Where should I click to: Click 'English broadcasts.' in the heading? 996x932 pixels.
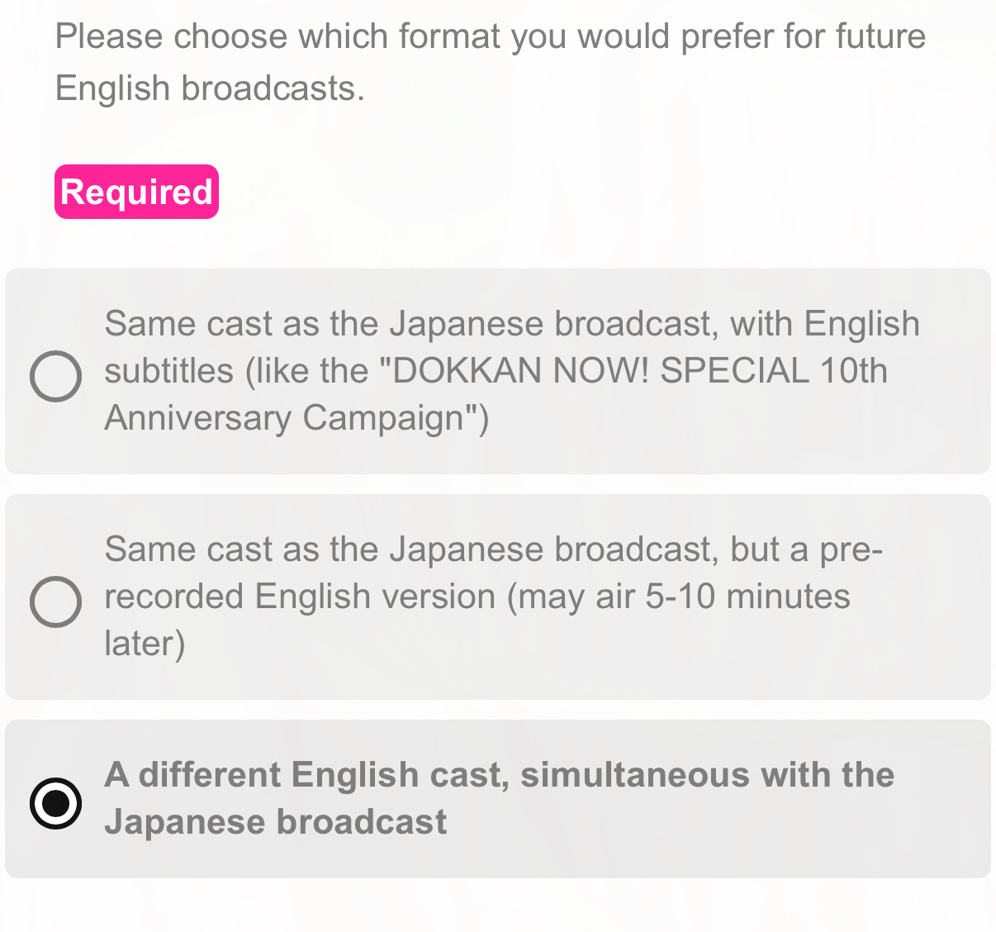(x=209, y=88)
